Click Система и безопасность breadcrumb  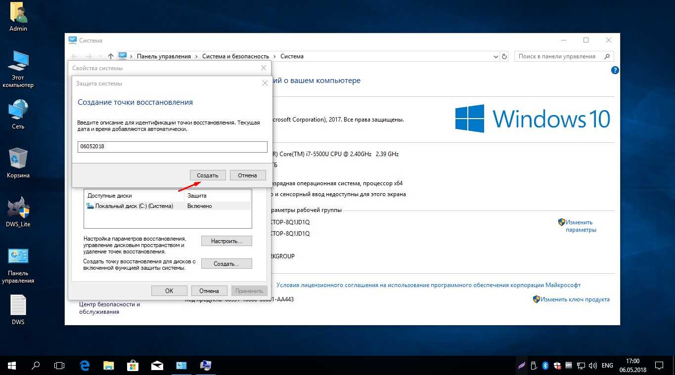(235, 56)
